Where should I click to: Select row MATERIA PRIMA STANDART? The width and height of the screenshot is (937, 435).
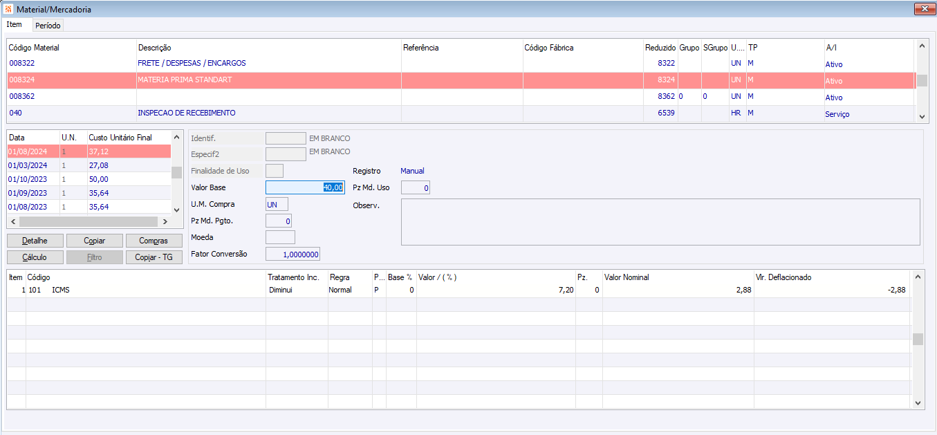[461, 80]
